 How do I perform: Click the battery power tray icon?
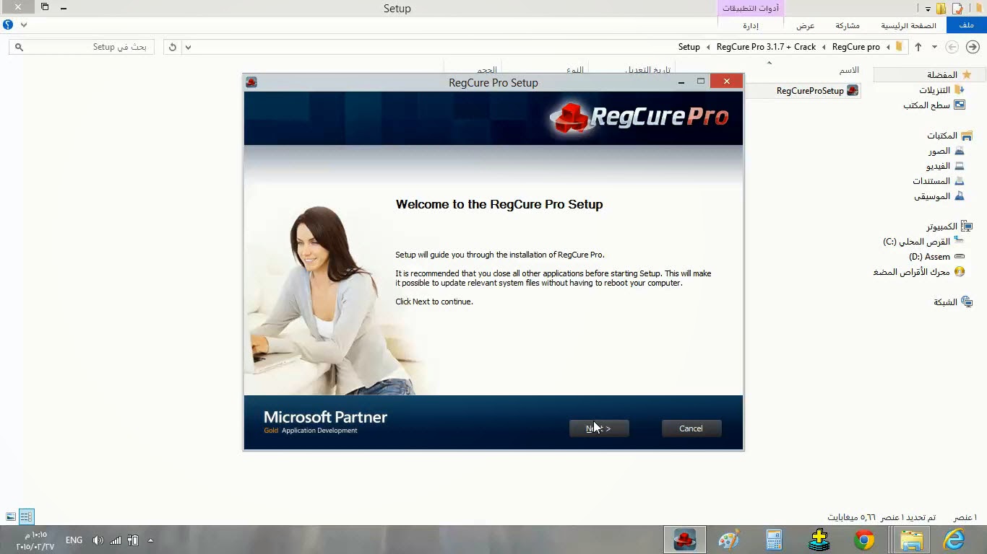(133, 540)
